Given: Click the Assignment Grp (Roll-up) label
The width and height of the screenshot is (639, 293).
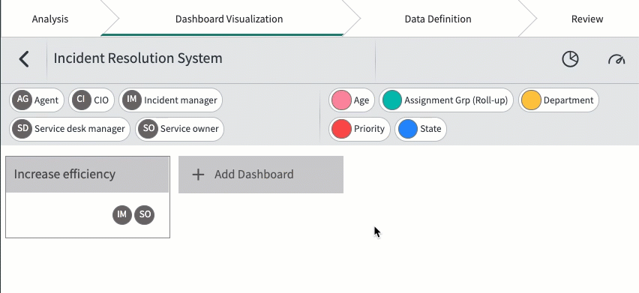Looking at the screenshot, I should click(456, 100).
